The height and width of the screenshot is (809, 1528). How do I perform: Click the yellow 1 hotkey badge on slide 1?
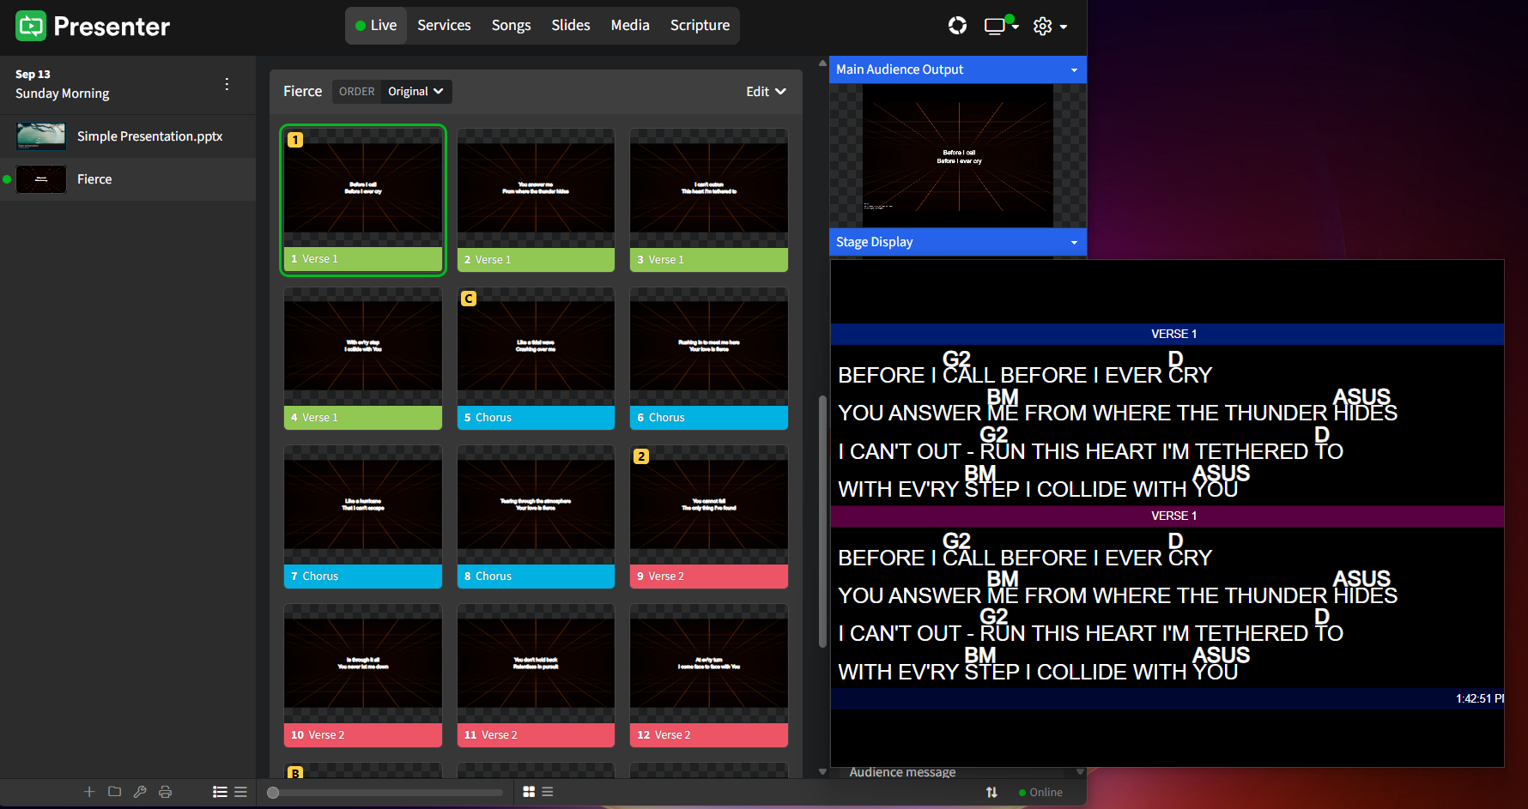295,140
